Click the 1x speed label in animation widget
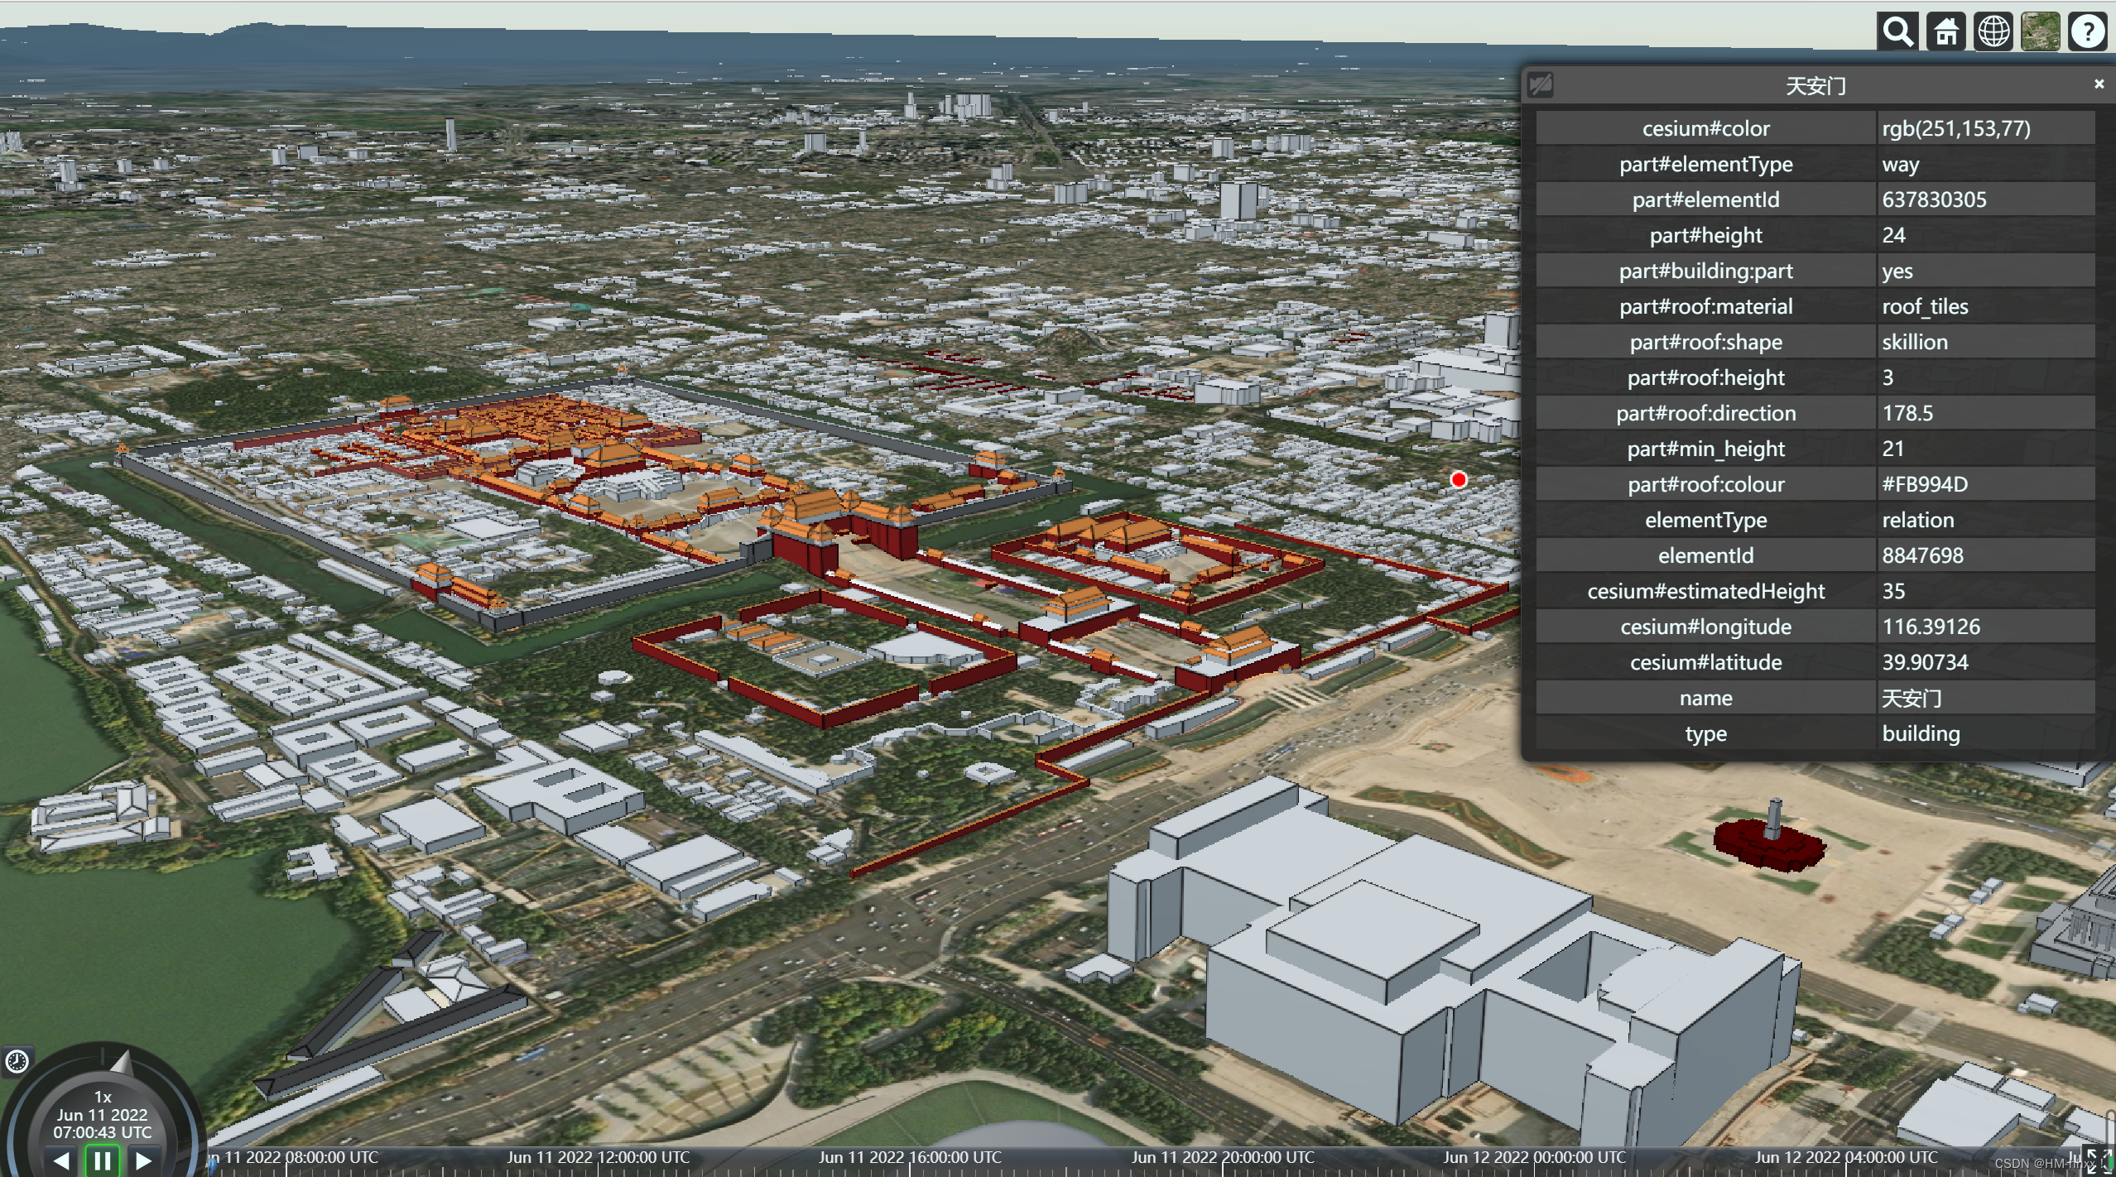 coord(103,1097)
